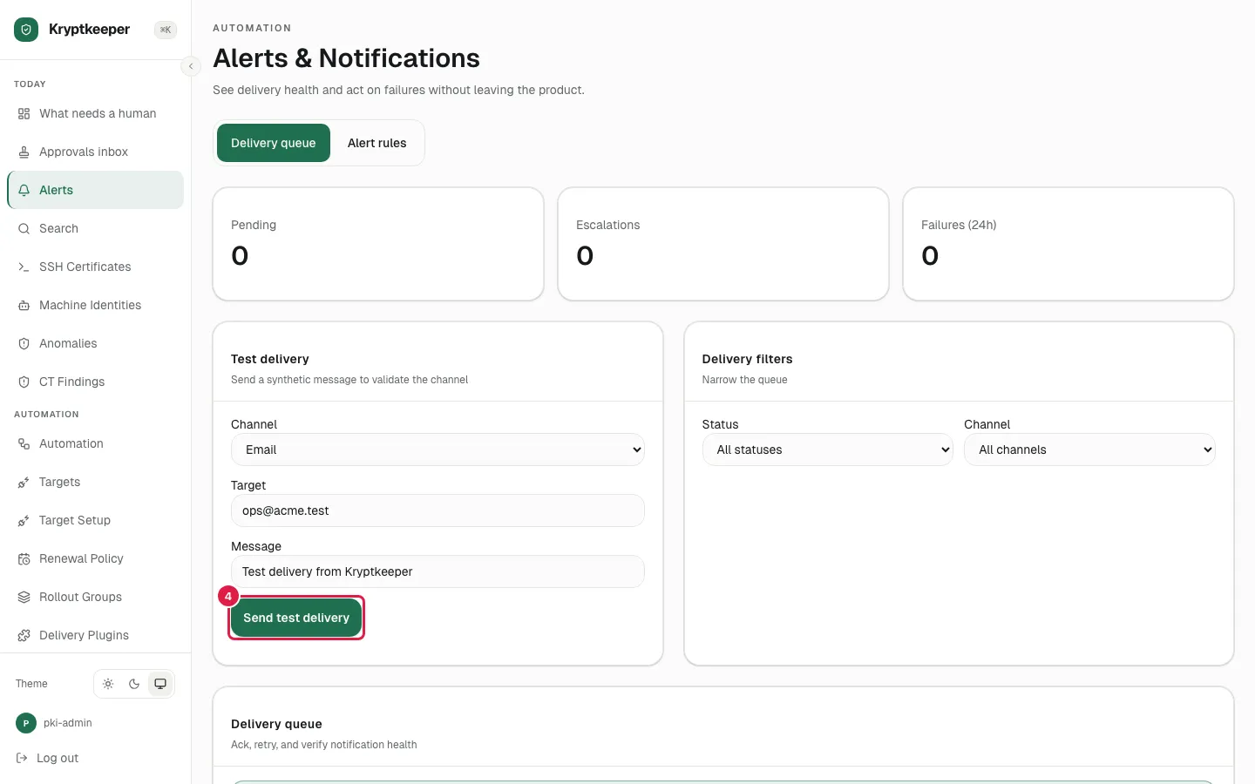Select the system theme option
Viewport: 1255px width, 784px height.
[160, 684]
